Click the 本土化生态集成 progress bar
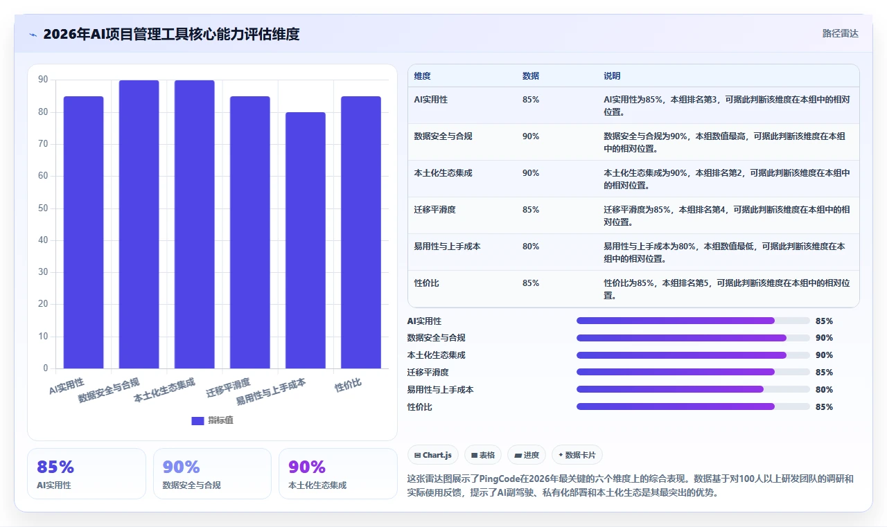Viewport: 887px width, 527px height. (693, 355)
